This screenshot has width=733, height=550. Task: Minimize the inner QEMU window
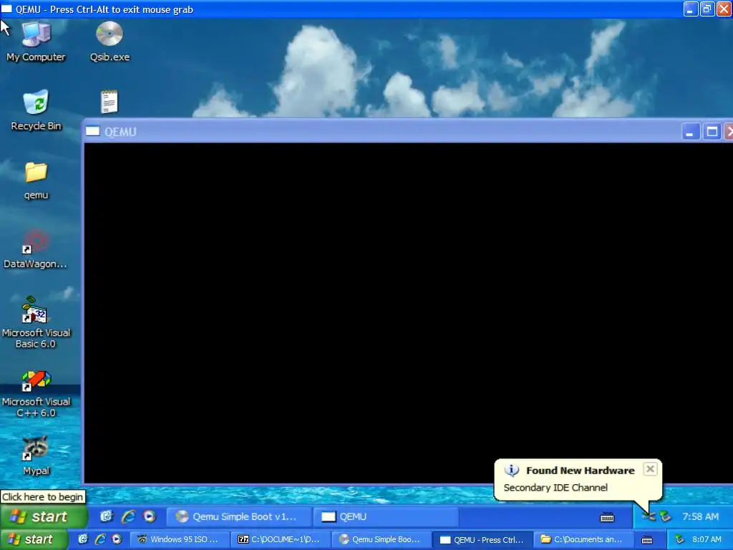690,132
